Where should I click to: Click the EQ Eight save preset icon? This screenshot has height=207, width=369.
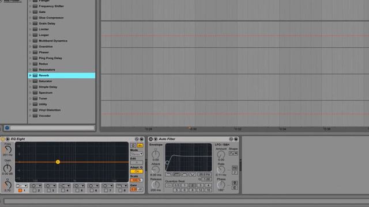[x=141, y=139]
